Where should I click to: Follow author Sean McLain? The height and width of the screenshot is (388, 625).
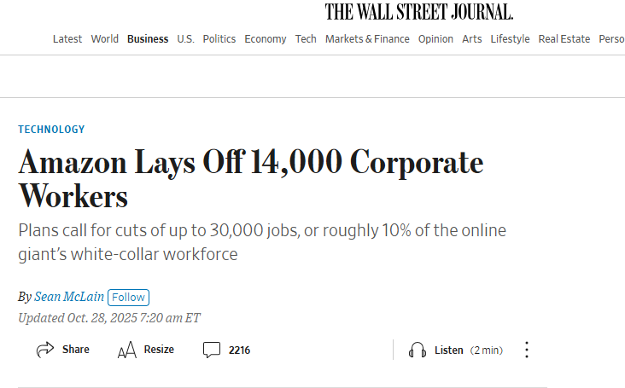pyautogui.click(x=128, y=298)
